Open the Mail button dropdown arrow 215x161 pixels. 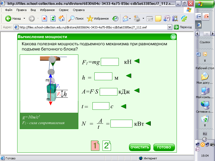click(x=130, y=19)
